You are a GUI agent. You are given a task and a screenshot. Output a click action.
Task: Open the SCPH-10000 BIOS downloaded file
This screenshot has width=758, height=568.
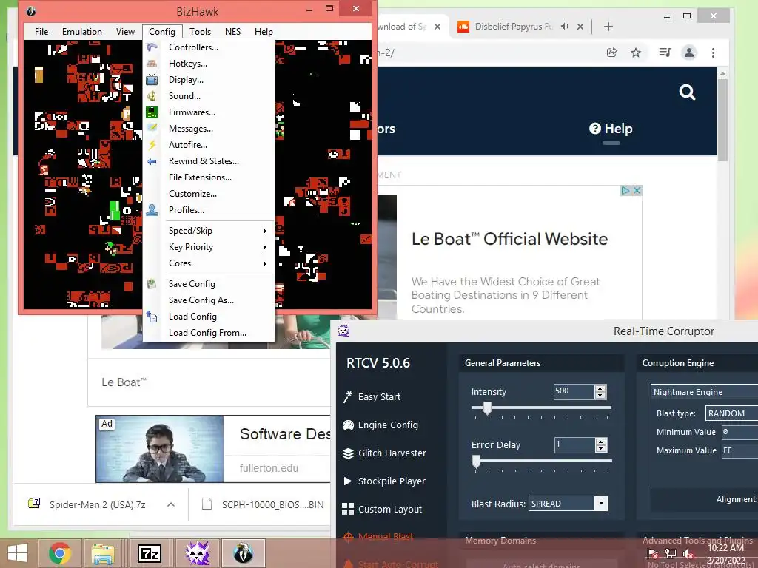point(263,504)
